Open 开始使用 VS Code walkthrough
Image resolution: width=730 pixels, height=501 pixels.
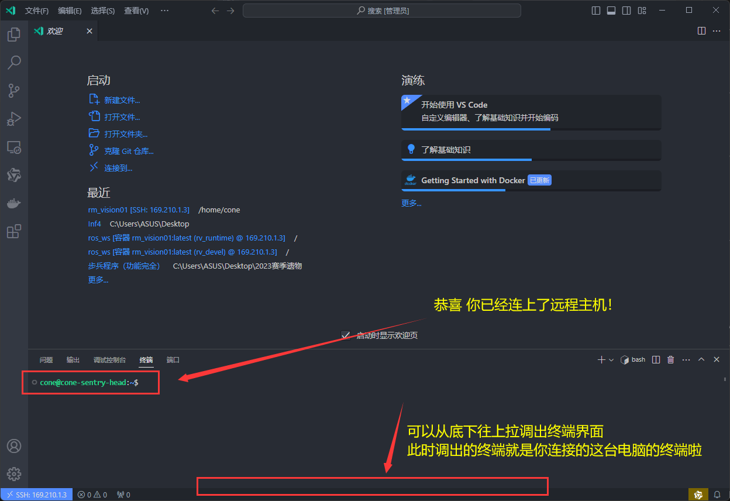click(531, 112)
